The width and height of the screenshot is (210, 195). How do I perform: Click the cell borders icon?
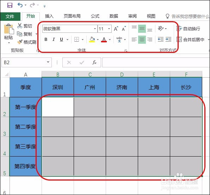[76, 39]
